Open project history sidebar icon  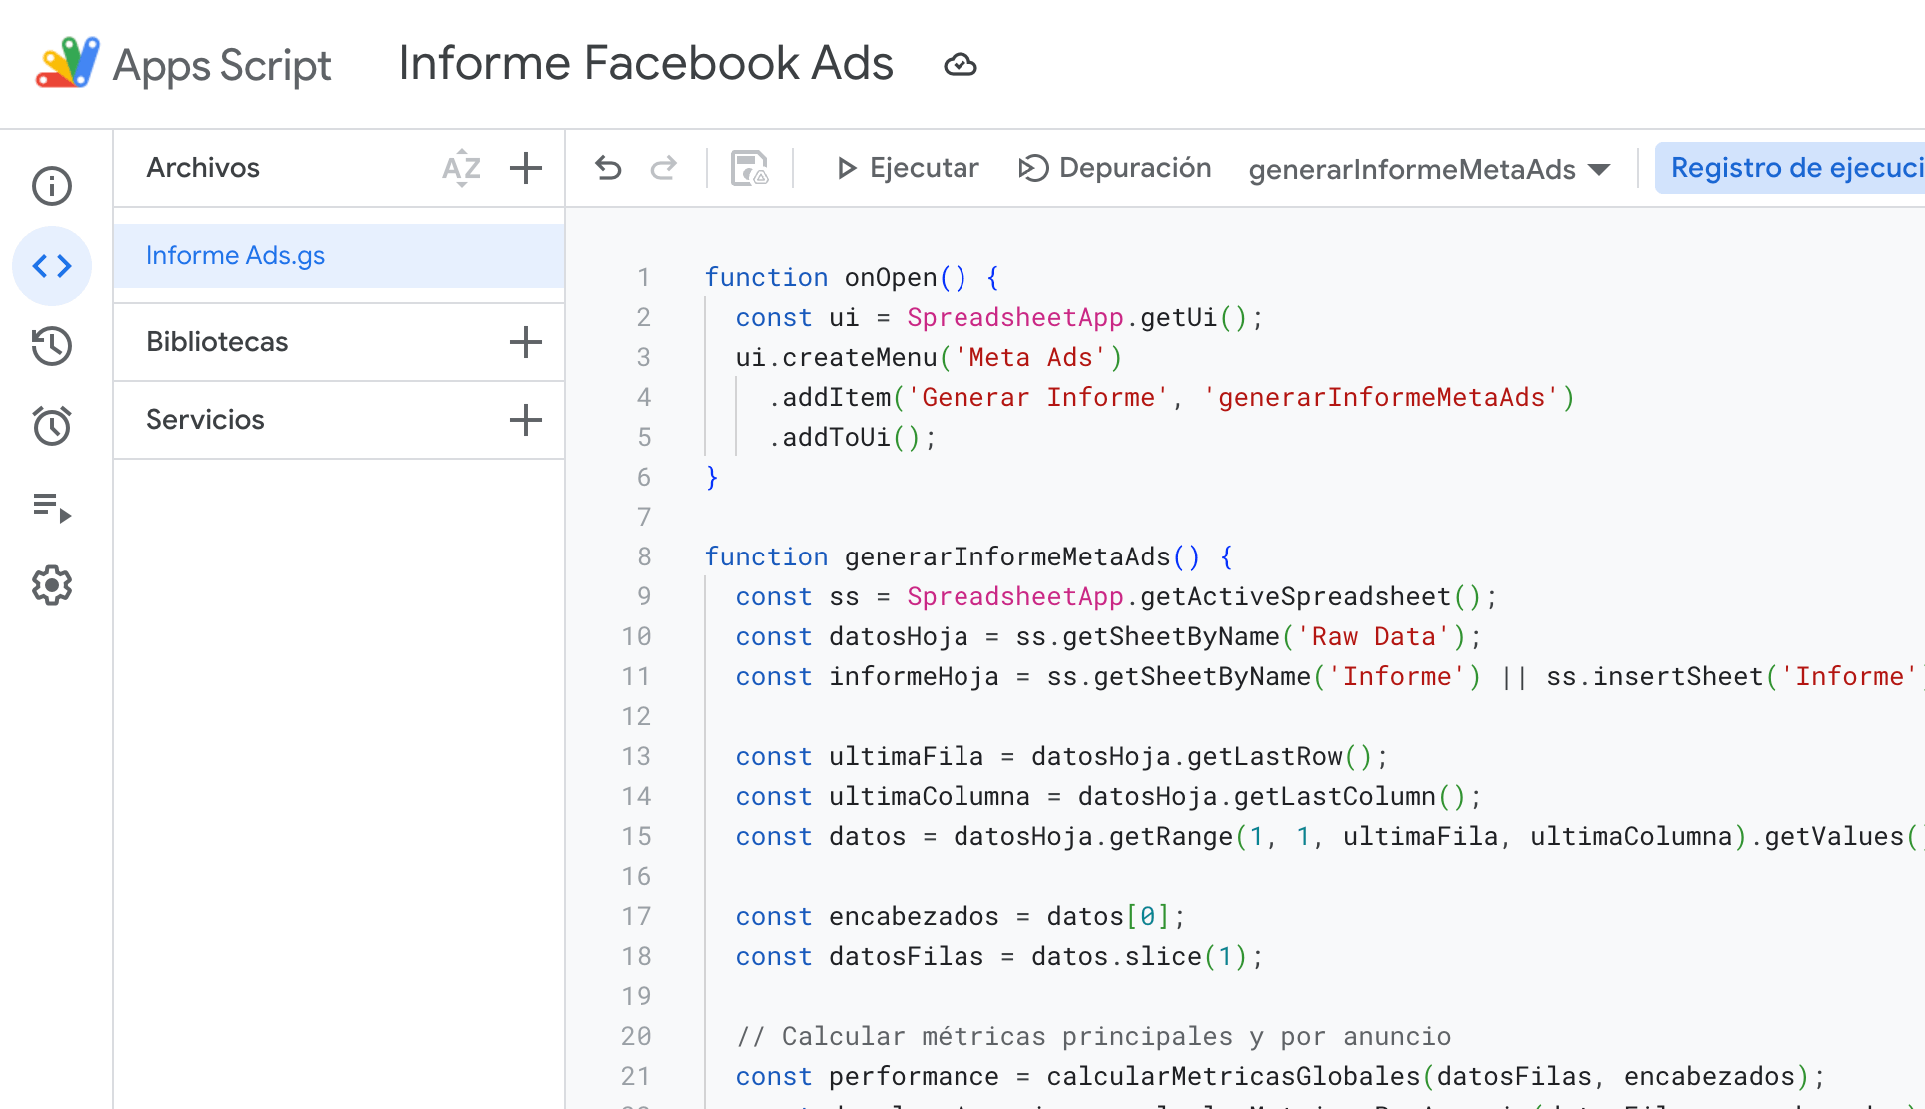[52, 346]
